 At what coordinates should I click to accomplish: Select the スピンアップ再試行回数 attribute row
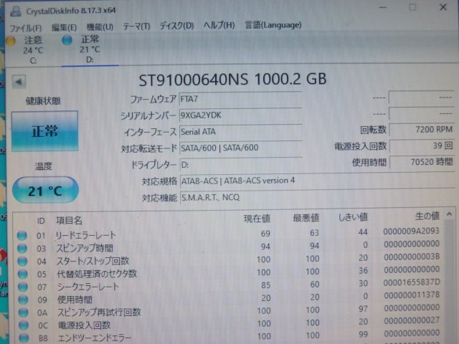[229, 310]
